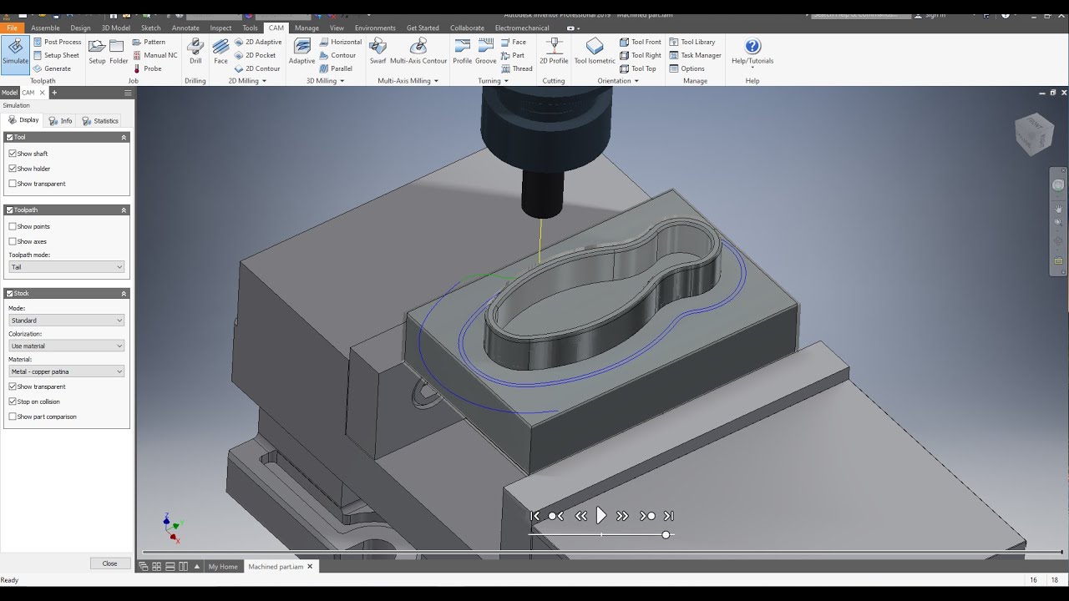Open the Stock Mode dropdown
Viewport: 1069px width, 601px height.
66,321
